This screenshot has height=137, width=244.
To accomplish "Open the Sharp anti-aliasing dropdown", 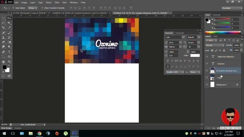I will (x=195, y=72).
